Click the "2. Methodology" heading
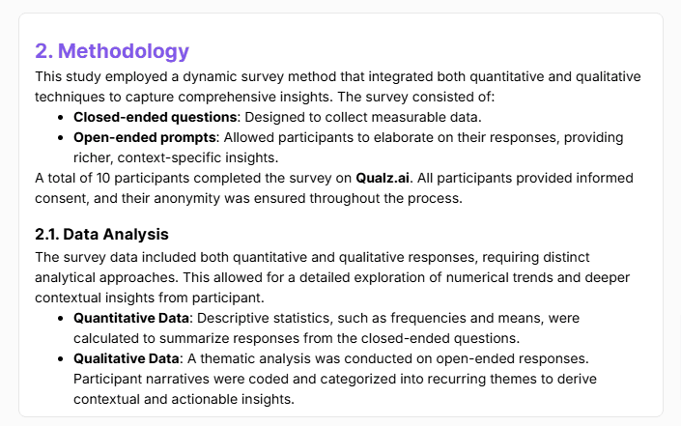Viewport: 681px width, 426px height. [112, 51]
